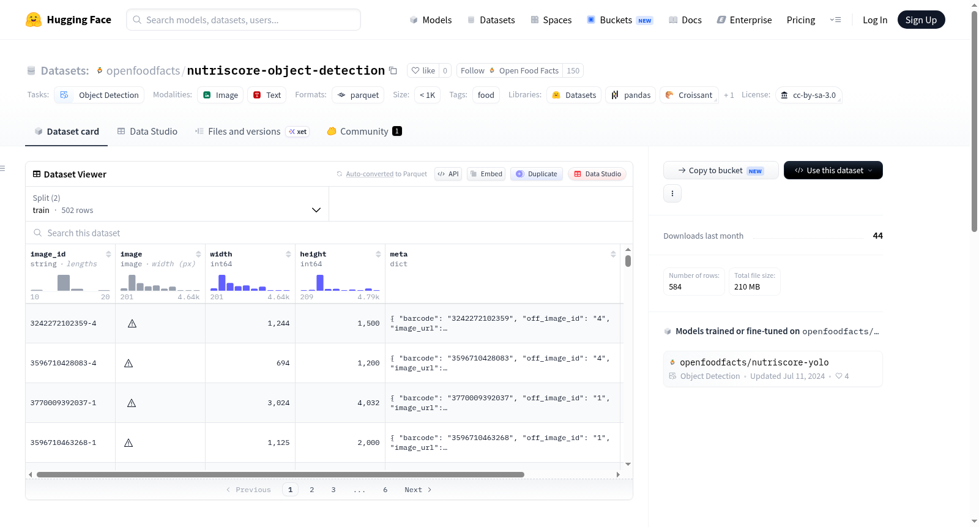Click the Text modality tag
The image size is (979, 527).
[x=267, y=95]
